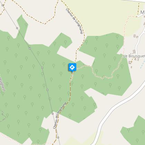Click the dashed blue stream near Le Bousquet

(x=143, y=64)
